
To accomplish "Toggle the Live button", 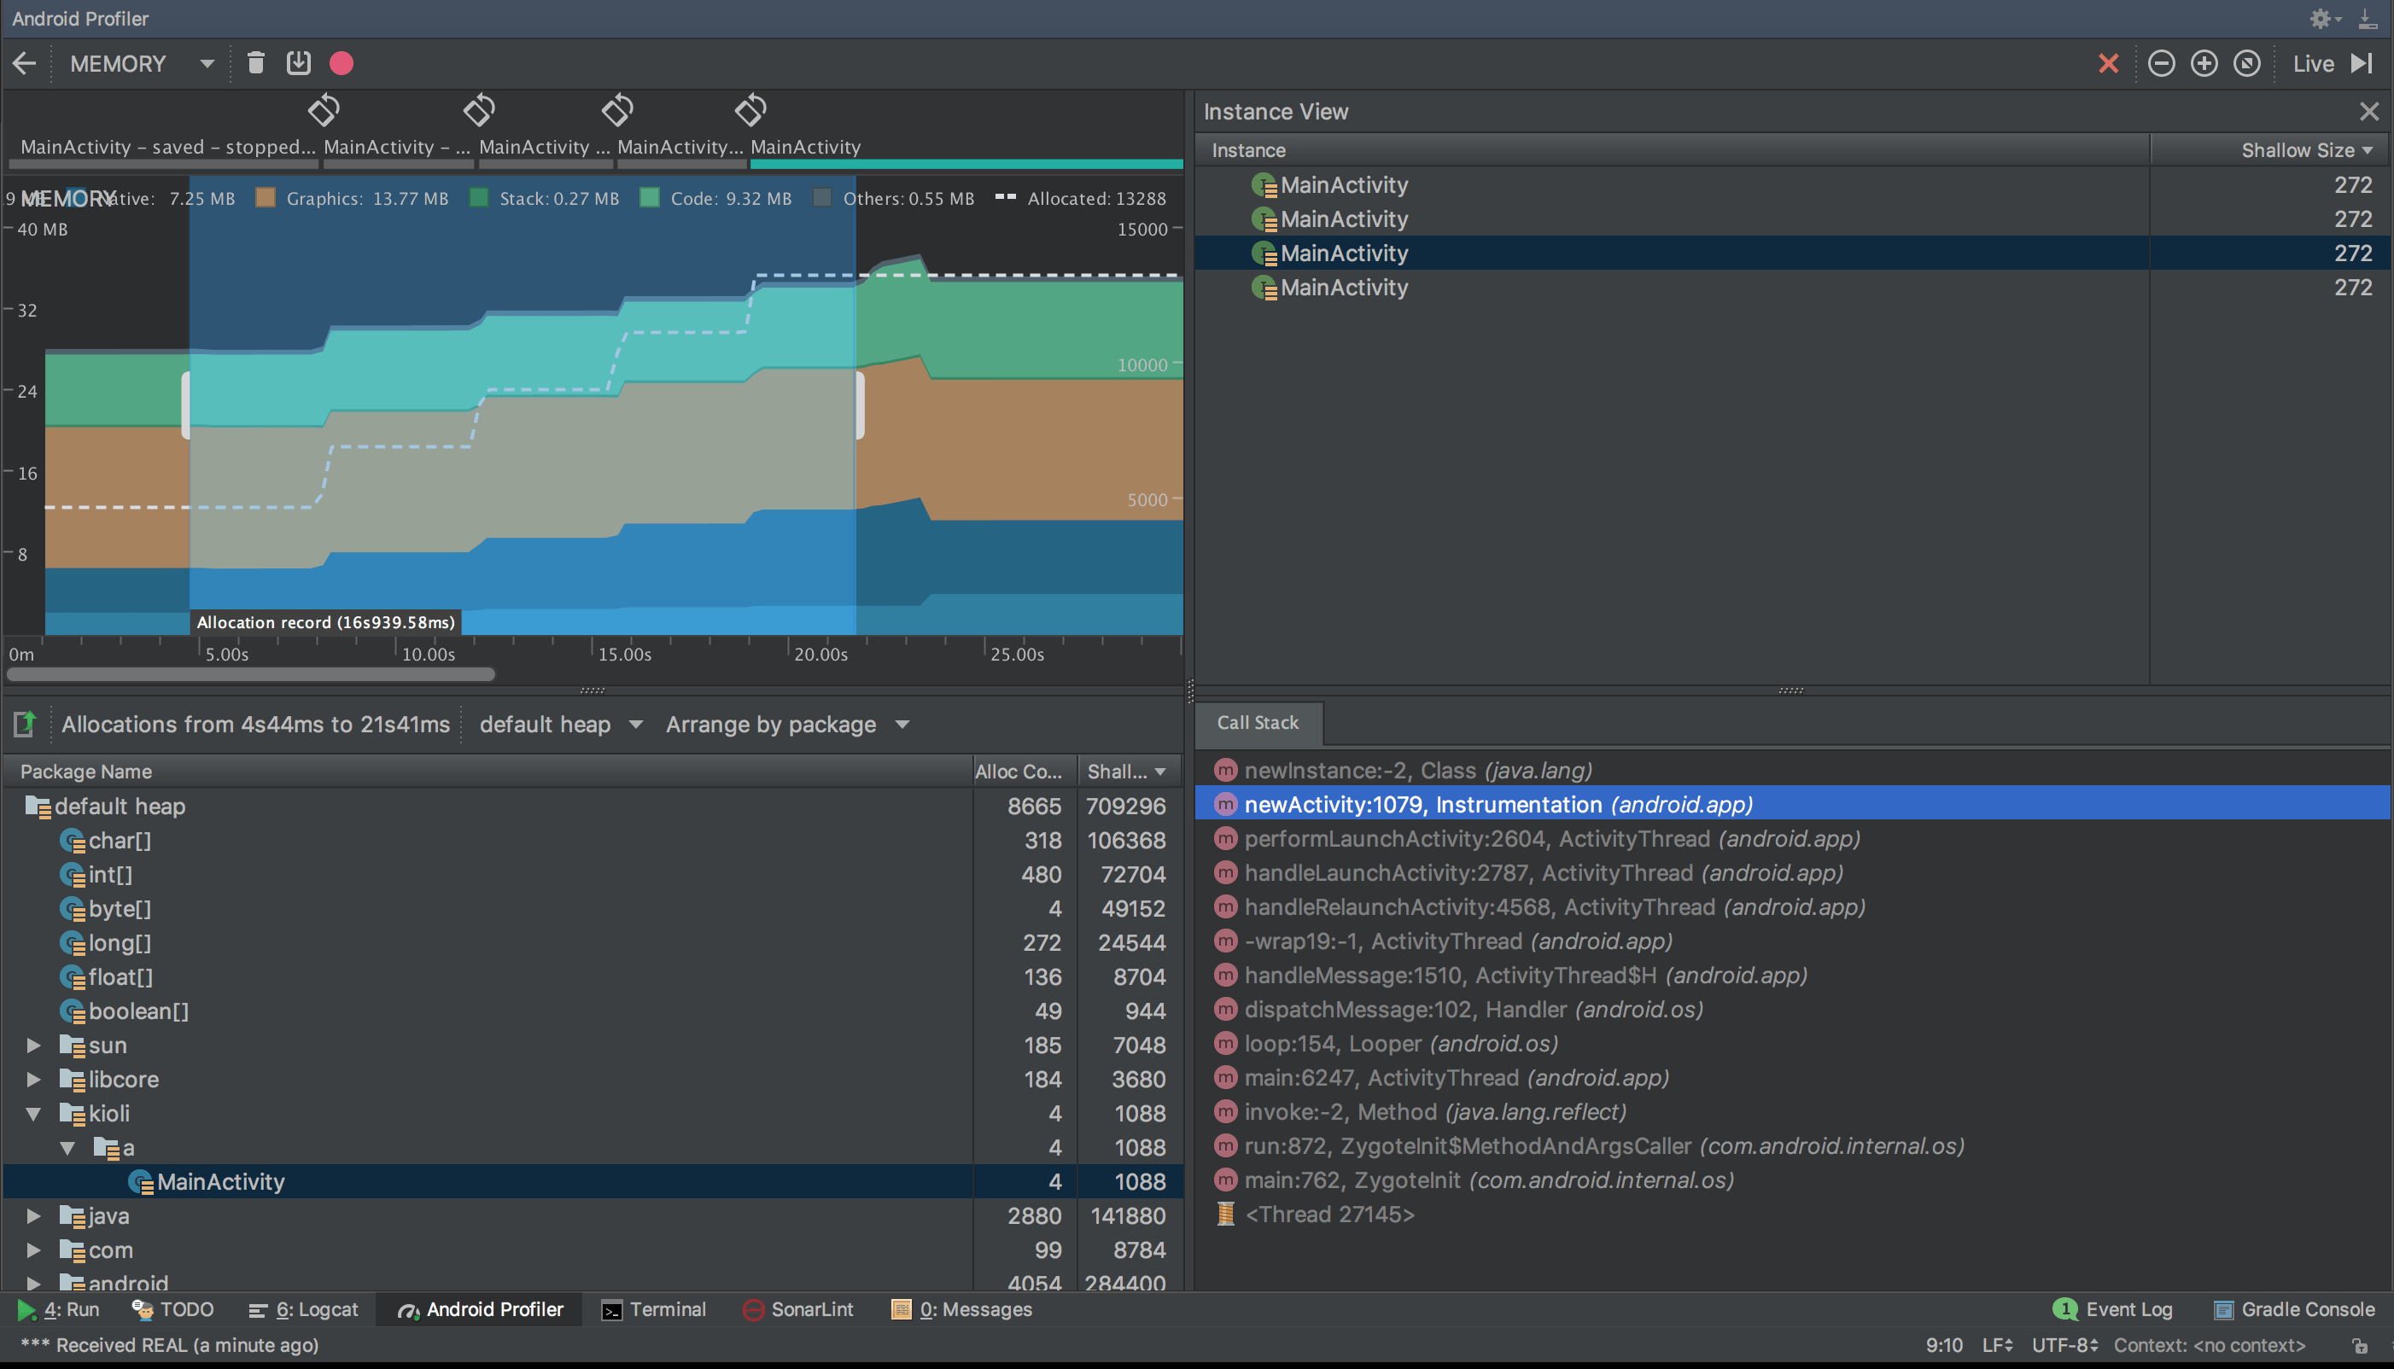I will coord(2313,63).
